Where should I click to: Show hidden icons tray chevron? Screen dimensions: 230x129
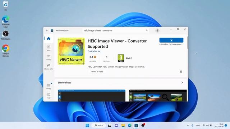188,125
